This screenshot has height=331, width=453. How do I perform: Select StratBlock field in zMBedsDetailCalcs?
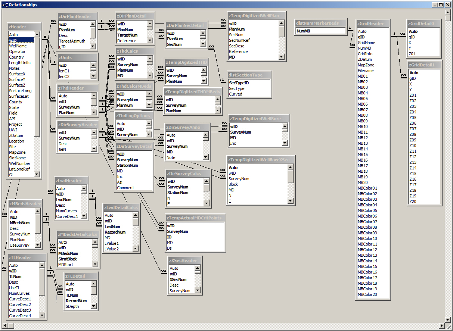(x=75, y=259)
